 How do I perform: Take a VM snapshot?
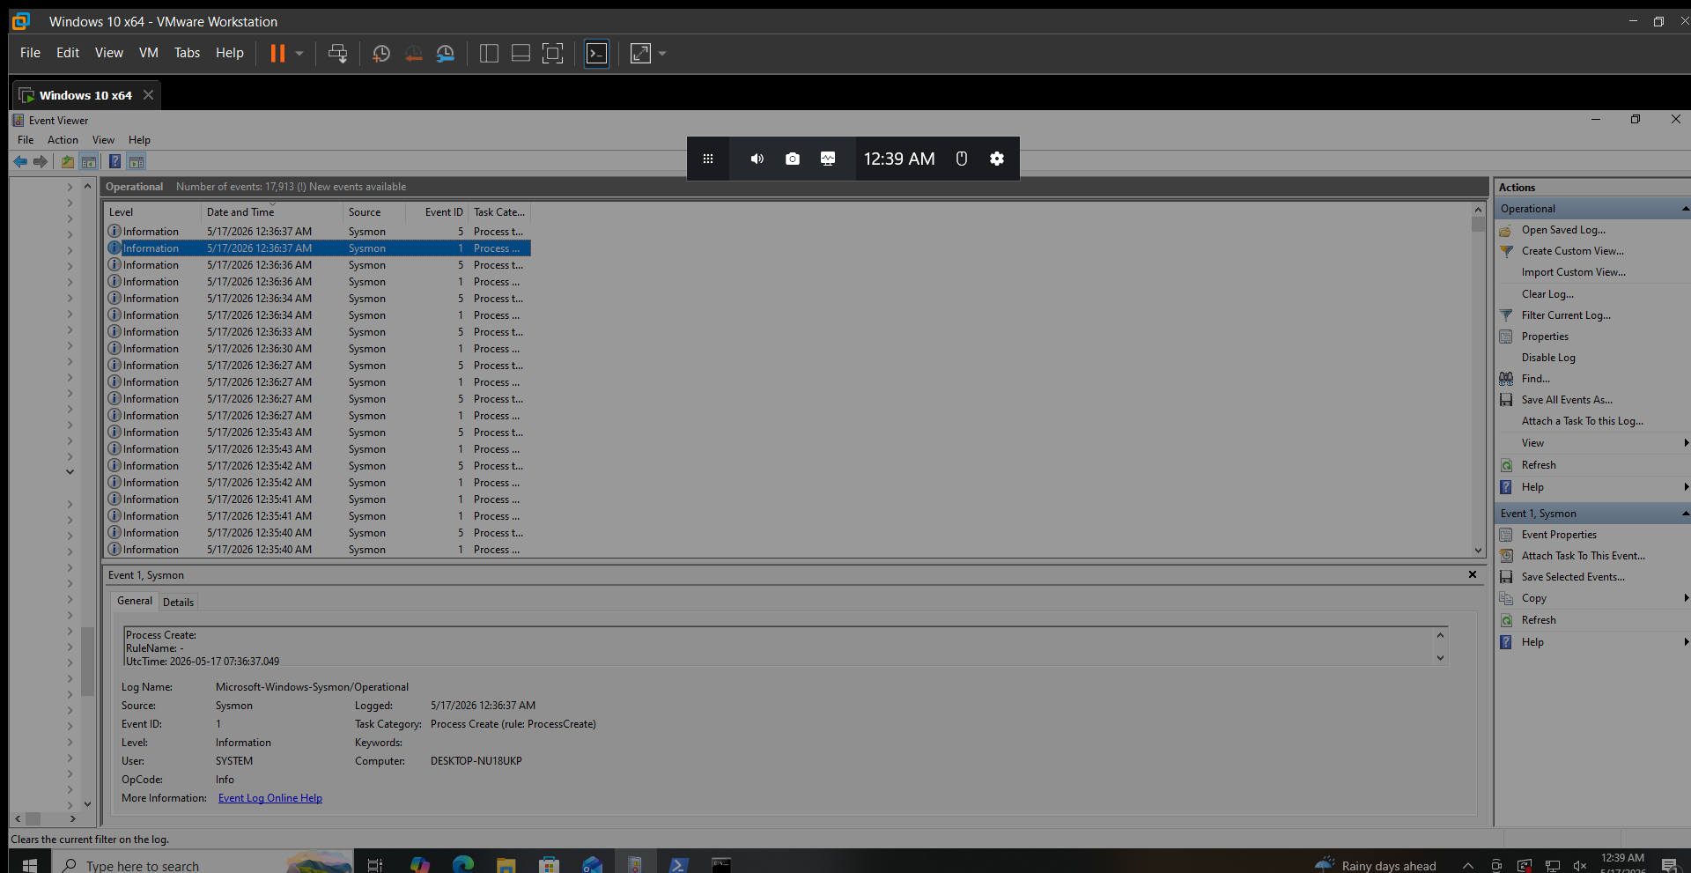pyautogui.click(x=381, y=54)
